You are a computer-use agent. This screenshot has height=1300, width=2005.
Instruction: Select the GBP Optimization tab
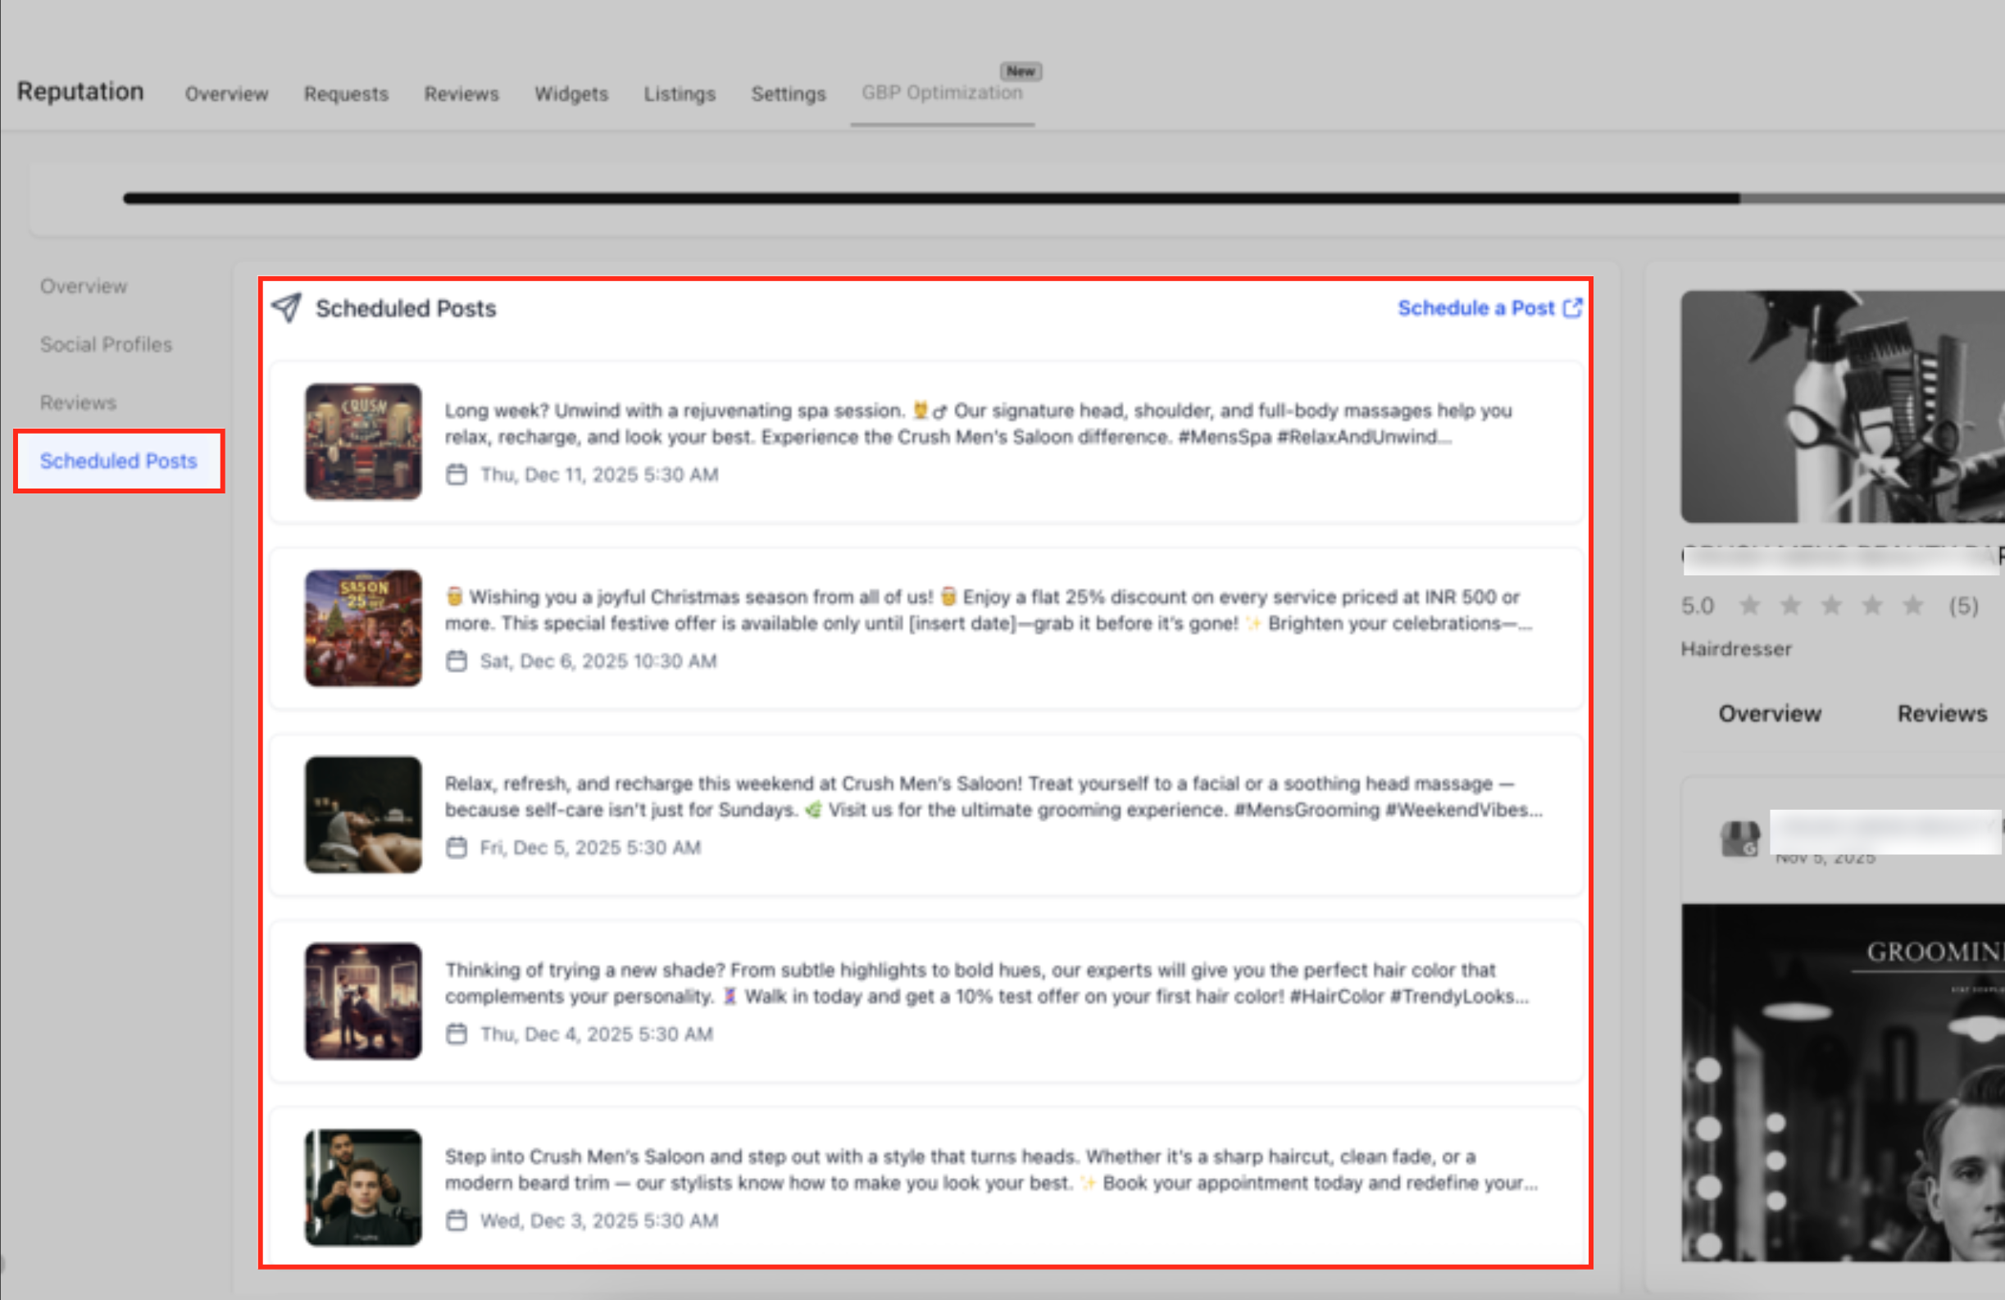(942, 93)
